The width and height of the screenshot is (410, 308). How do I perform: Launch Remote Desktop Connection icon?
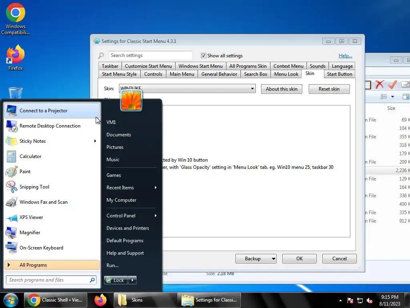point(12,126)
